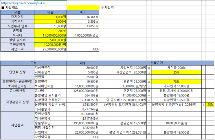Click the yellow legend cell beside 숫자입력
This screenshot has width=215, height=140.
(x=83, y=8)
